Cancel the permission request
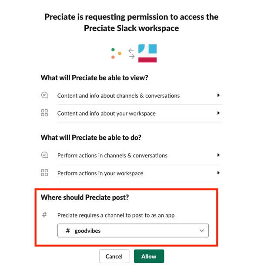This screenshot has width=261, height=271. (x=114, y=256)
